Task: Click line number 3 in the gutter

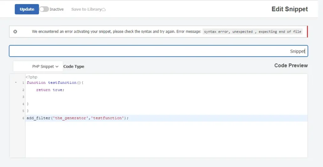Action: (23, 97)
